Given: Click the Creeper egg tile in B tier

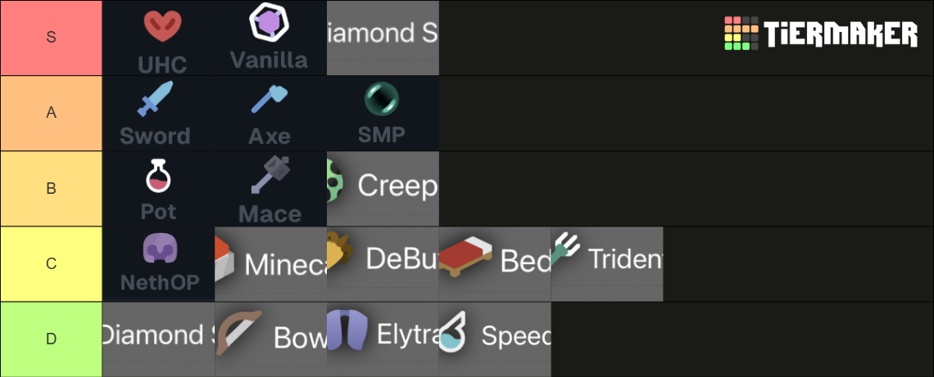Looking at the screenshot, I should coord(383,188).
